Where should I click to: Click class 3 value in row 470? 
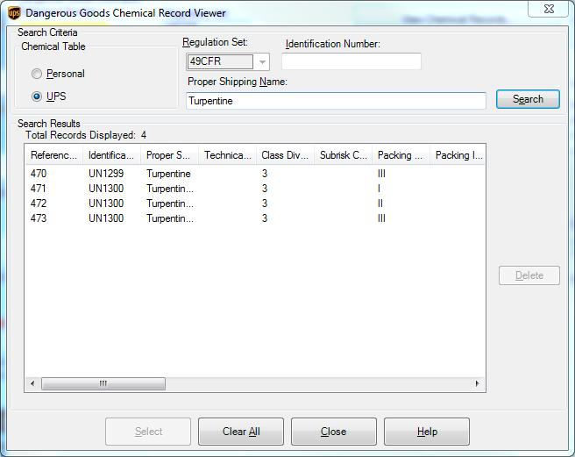tap(265, 174)
